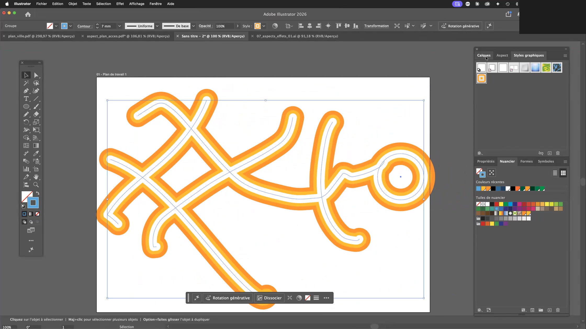Switch to plan_ville.pdf document tab
Viewport: 586px width, 329px height.
pos(41,36)
